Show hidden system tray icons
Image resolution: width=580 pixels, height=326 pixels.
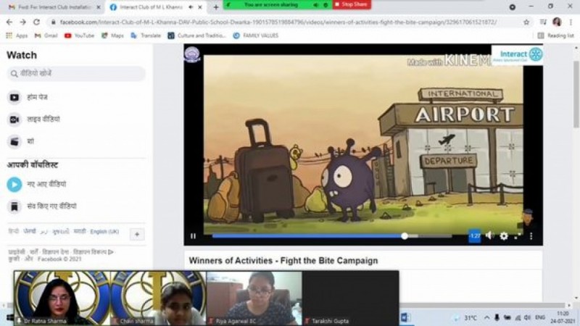pos(486,317)
